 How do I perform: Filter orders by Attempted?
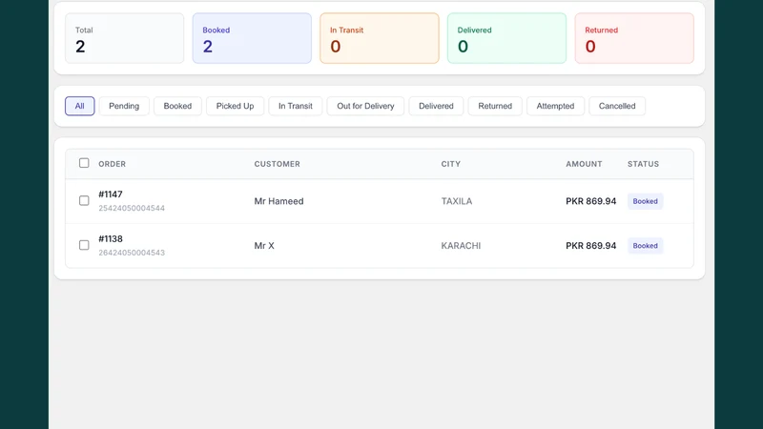[x=555, y=106]
